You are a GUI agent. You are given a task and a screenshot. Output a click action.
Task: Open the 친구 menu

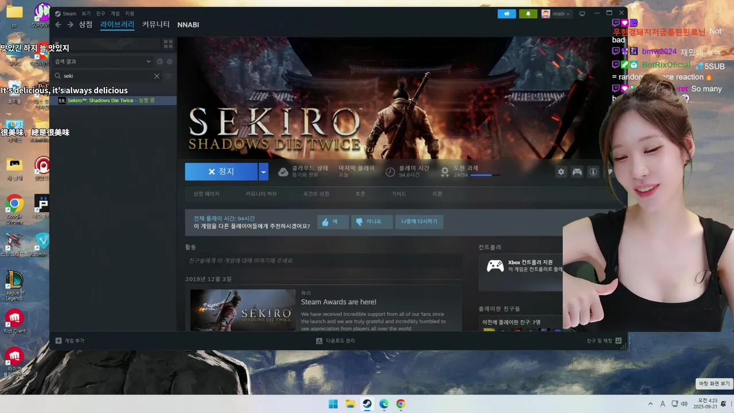[101, 14]
